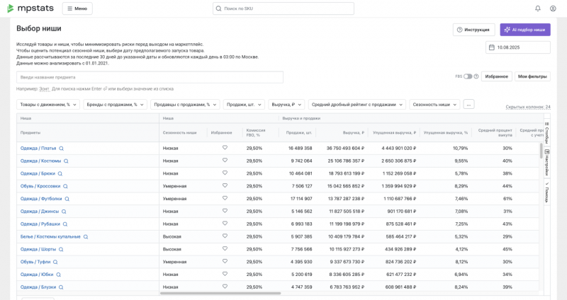Click the vertical table scrollbar
Viewport: 567px width, 300px height.
click(541, 152)
